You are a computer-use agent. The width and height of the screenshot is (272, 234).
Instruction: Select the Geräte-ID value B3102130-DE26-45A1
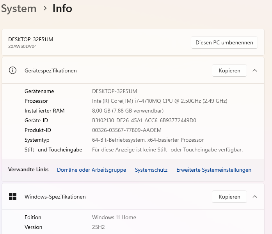tap(144, 120)
